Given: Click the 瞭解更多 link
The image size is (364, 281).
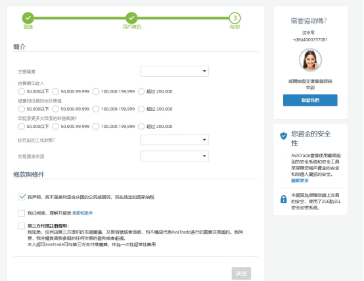Looking at the screenshot, I should 300,181.
